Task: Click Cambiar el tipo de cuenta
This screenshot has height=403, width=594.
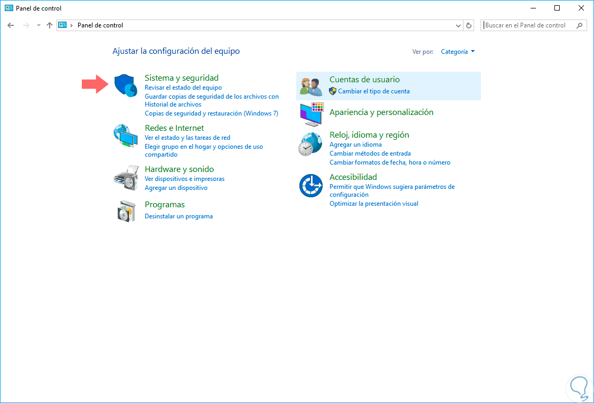Action: [373, 91]
